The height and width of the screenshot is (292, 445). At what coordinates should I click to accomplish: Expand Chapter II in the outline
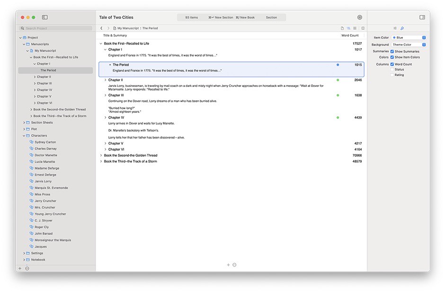[x=105, y=80]
